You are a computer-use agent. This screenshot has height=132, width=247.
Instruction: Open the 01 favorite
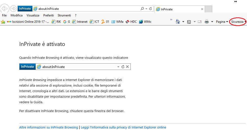(105, 22)
